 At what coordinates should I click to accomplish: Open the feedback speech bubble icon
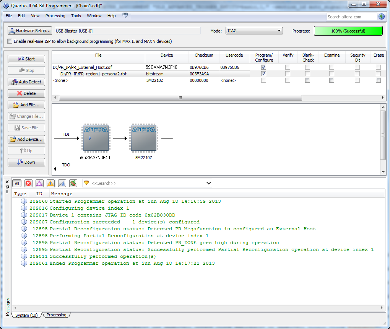tap(125, 15)
